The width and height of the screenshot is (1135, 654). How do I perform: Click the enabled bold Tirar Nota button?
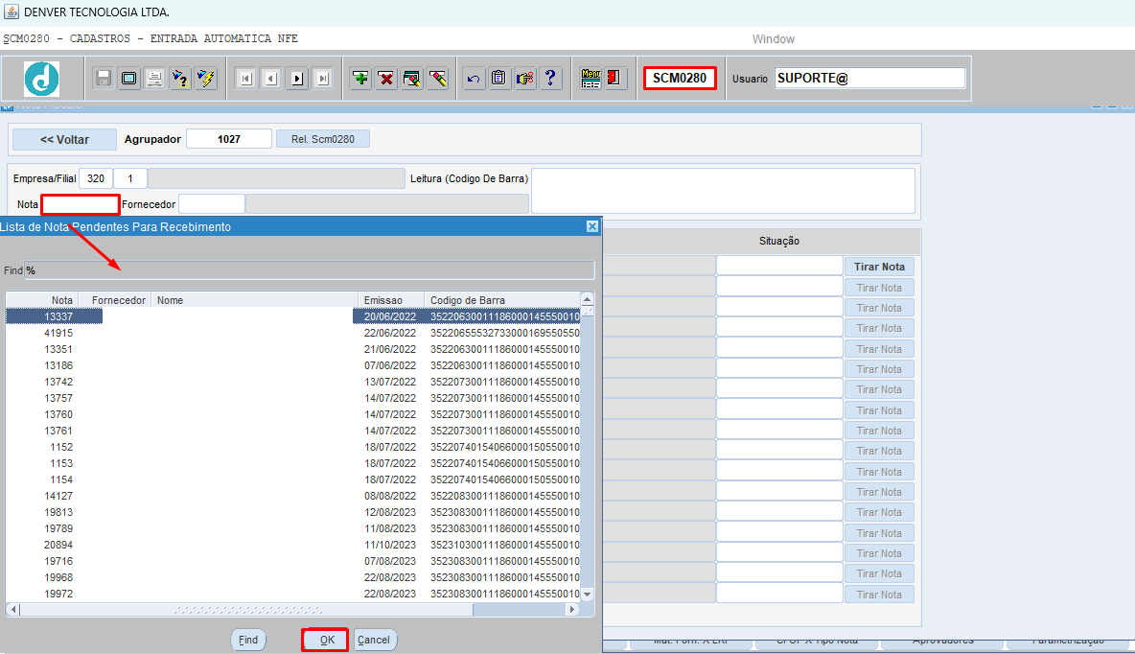point(879,267)
